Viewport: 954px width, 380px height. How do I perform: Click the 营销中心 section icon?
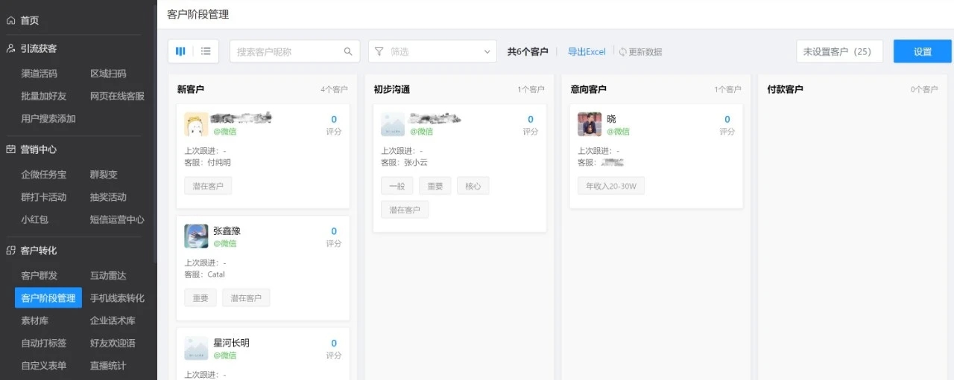pyautogui.click(x=10, y=149)
